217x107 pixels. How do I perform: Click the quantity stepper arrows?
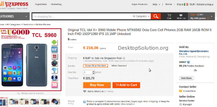click(93, 72)
